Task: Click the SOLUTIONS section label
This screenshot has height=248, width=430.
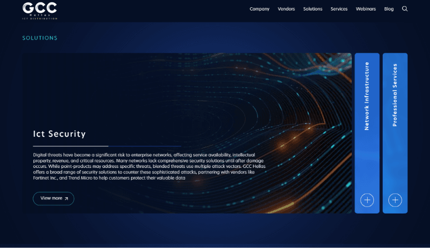Action: pyautogui.click(x=39, y=38)
